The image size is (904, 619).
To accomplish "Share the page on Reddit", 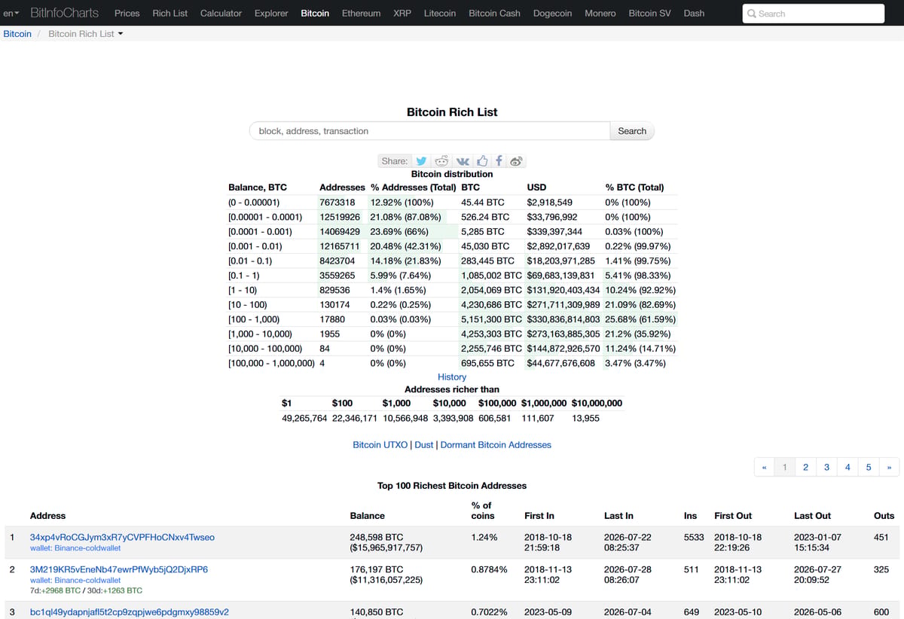I will point(442,161).
